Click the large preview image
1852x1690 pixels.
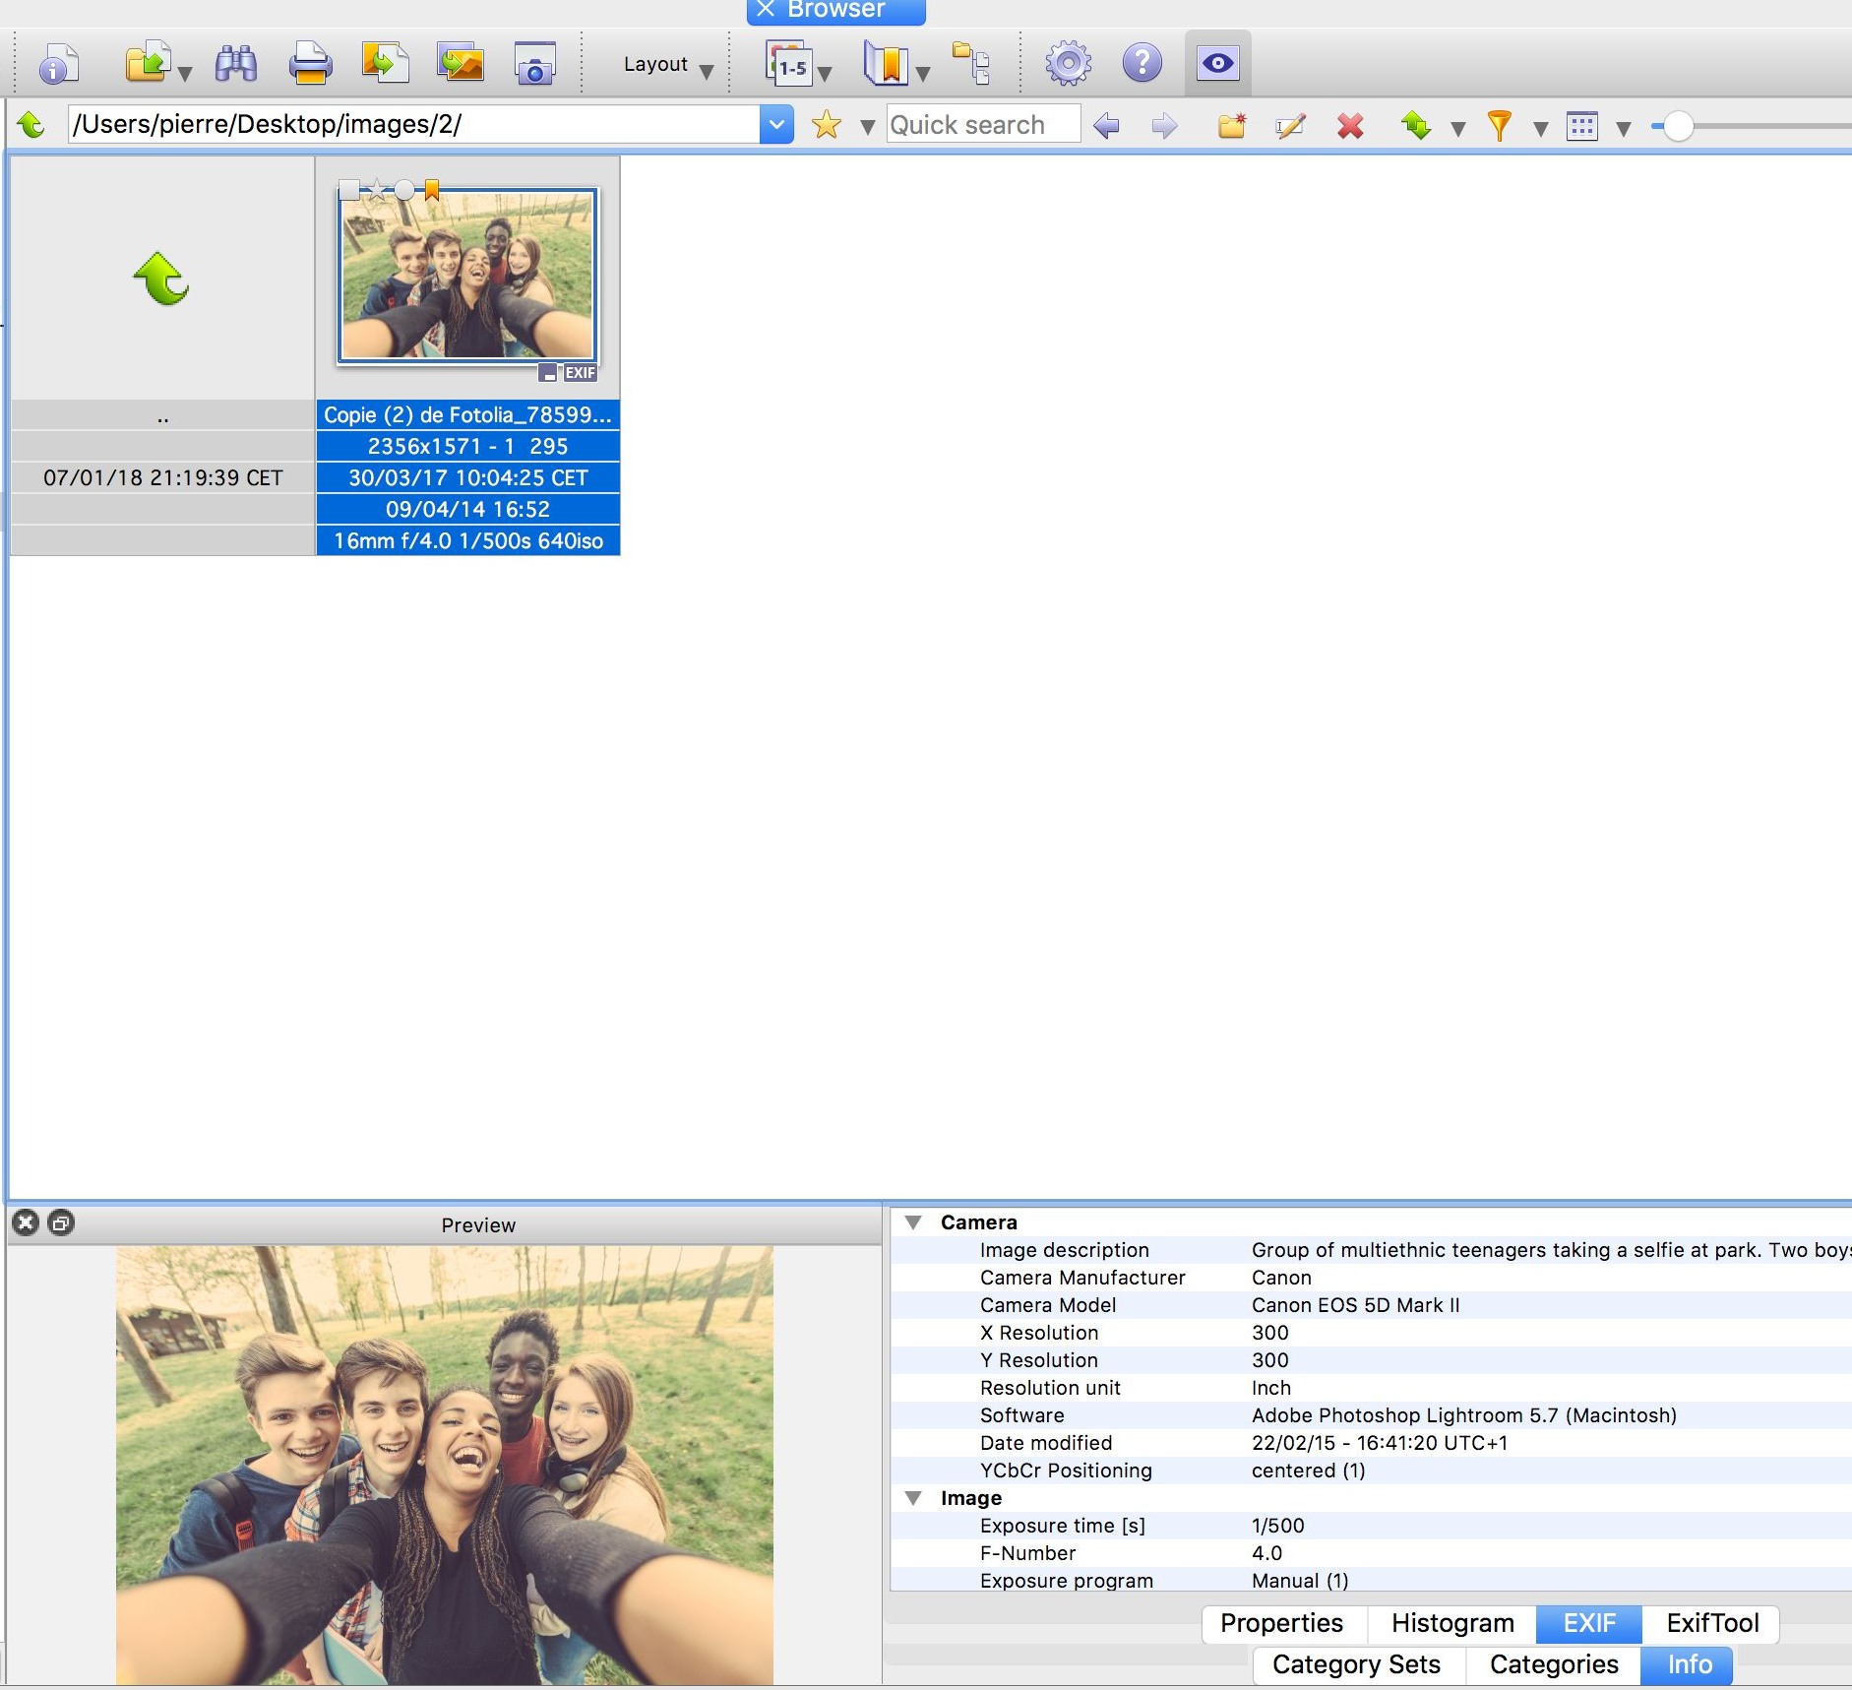coord(445,1465)
